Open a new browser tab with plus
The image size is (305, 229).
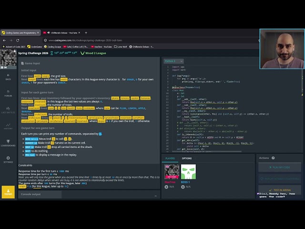[86, 33]
